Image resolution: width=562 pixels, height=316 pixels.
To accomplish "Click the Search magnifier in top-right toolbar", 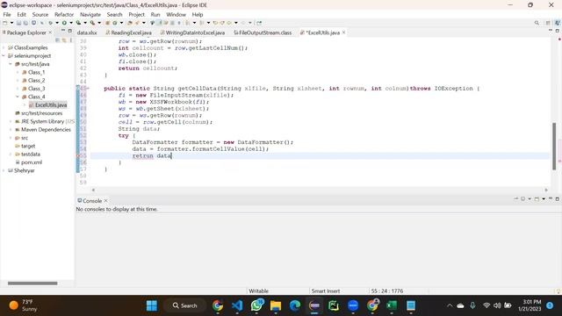I will [537, 23].
